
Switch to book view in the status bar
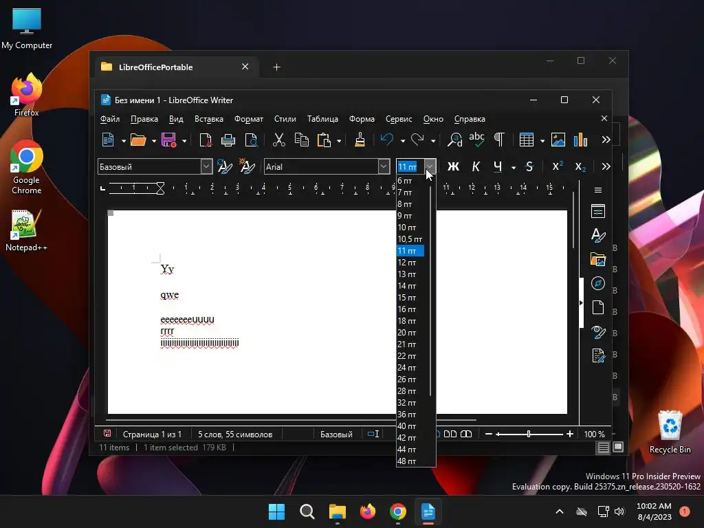coord(467,434)
